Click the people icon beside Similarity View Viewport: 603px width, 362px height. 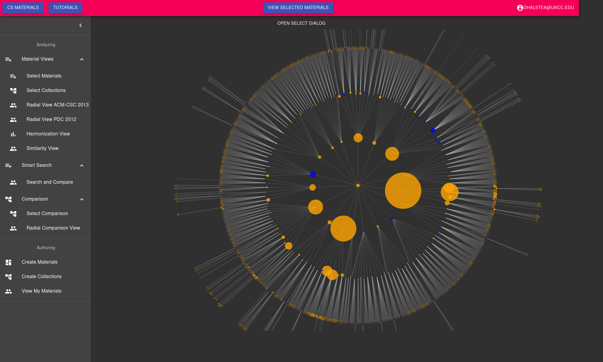pos(13,149)
